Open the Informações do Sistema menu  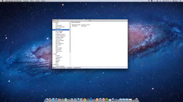13,1
